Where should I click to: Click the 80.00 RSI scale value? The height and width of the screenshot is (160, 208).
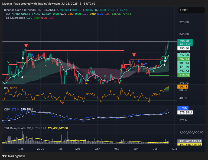[183, 90]
